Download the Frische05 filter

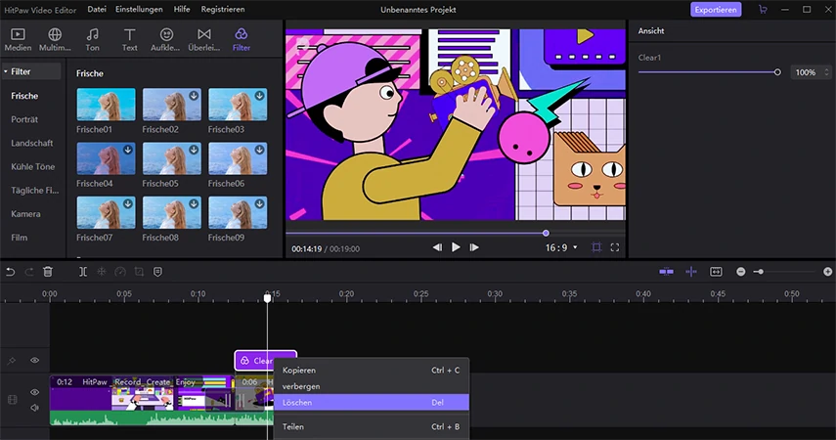(x=194, y=150)
